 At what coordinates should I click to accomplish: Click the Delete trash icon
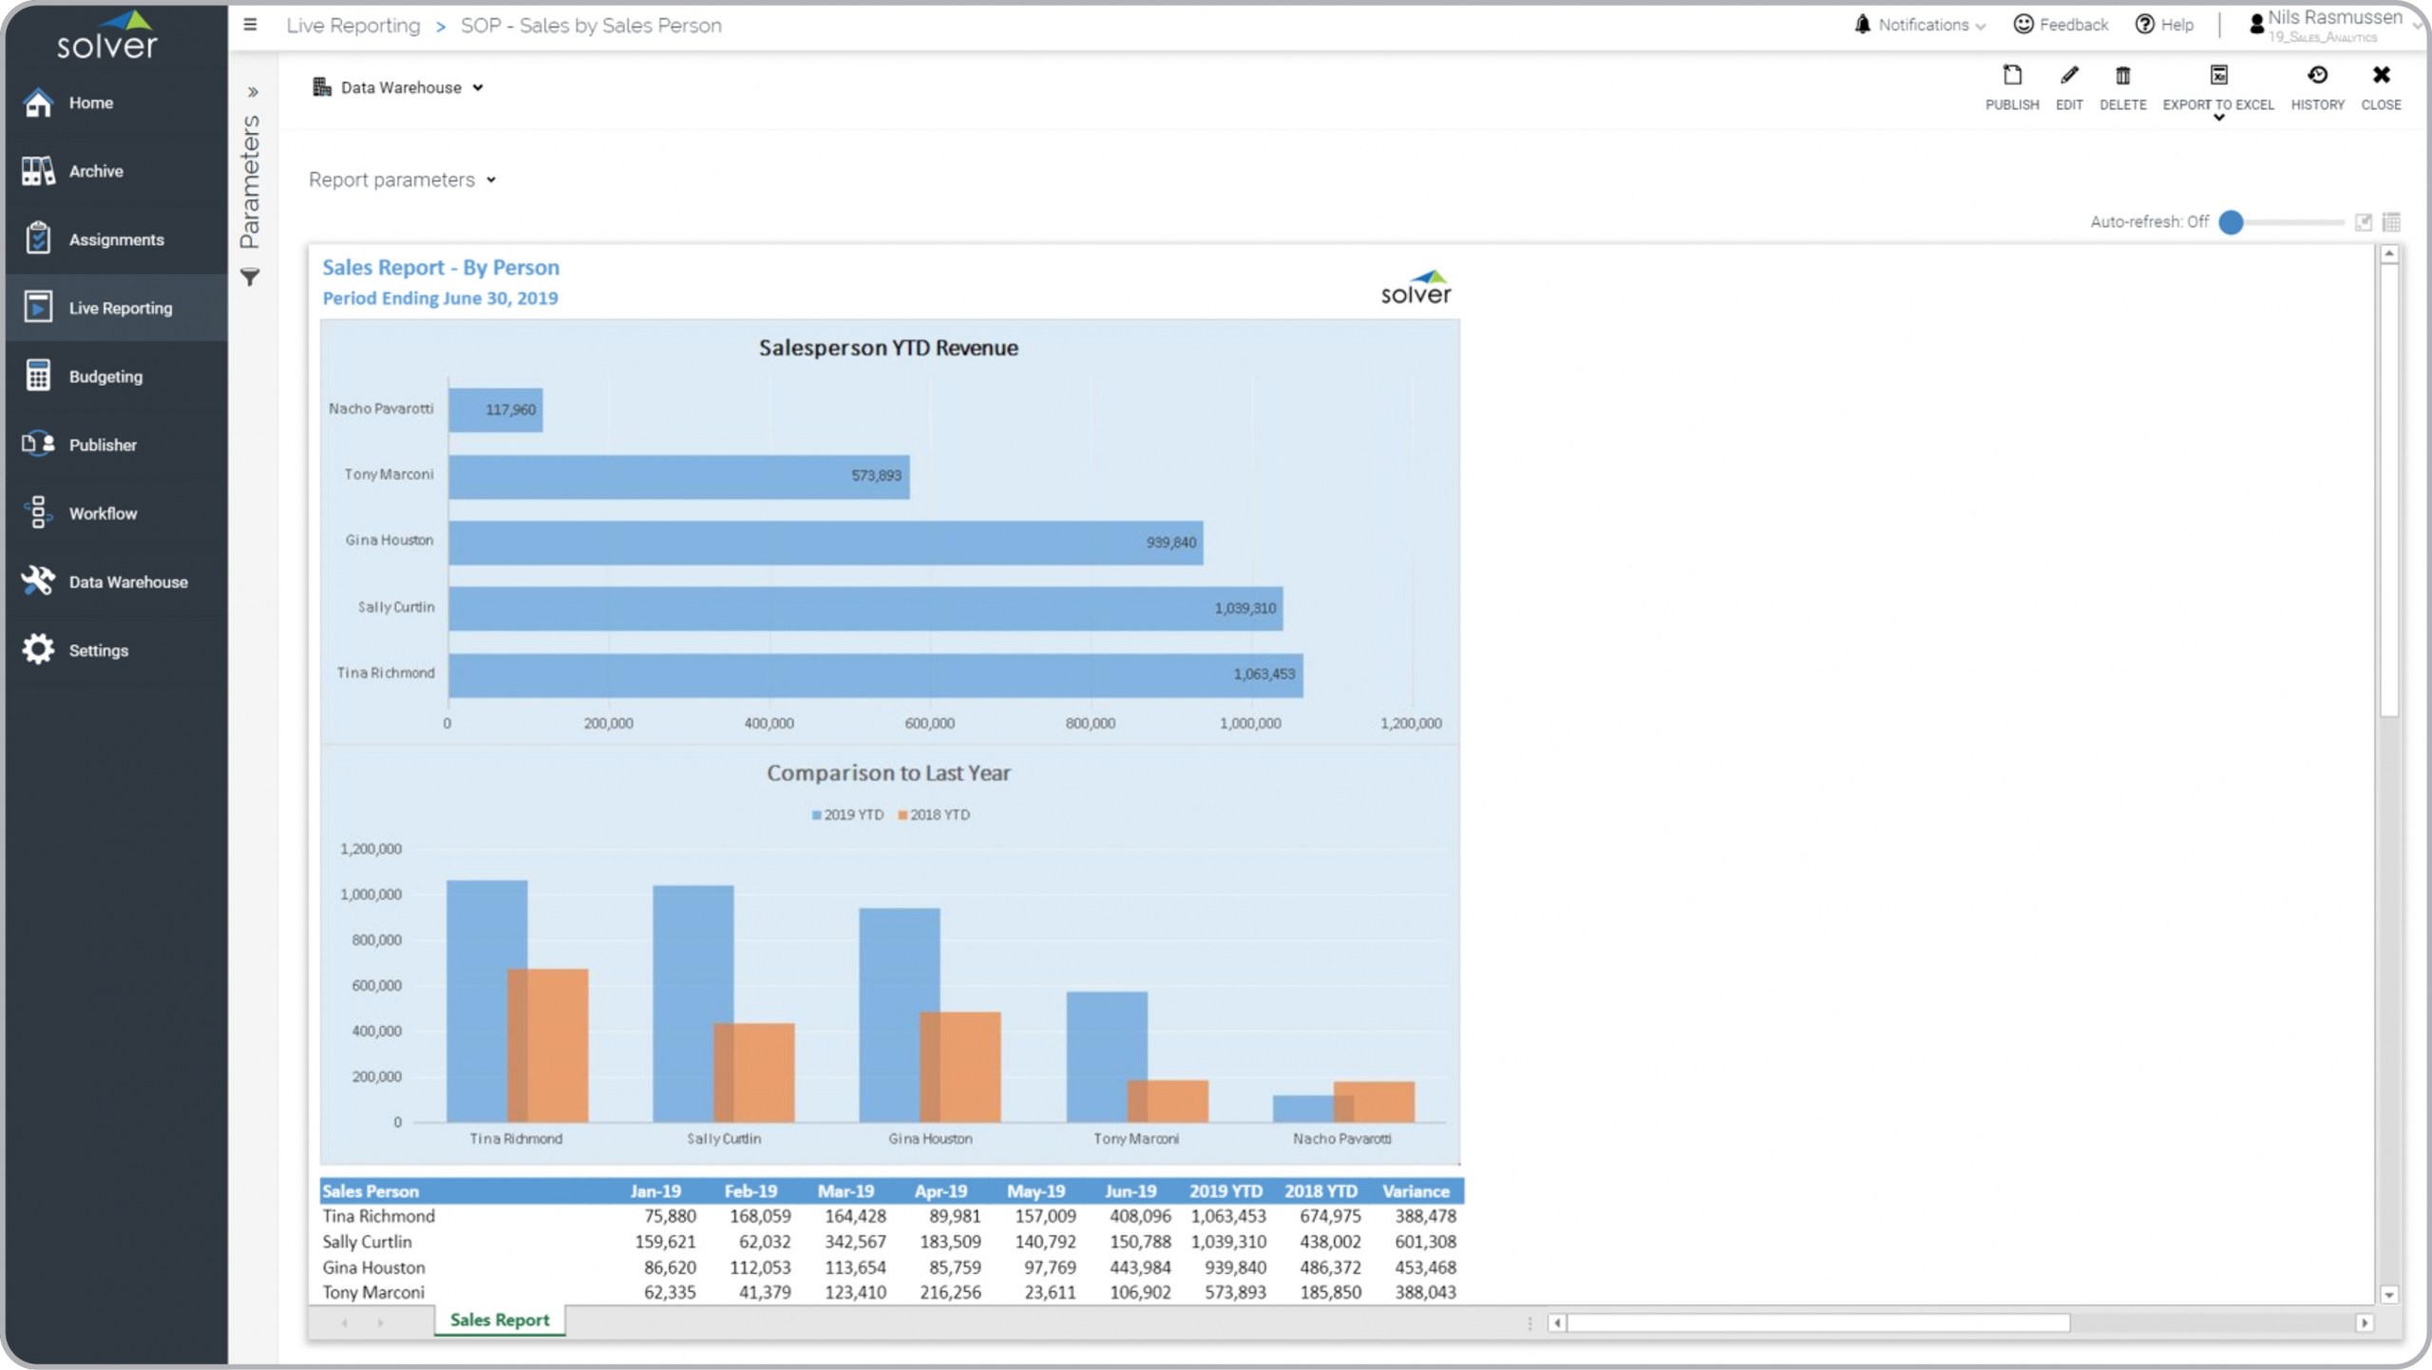(2122, 76)
